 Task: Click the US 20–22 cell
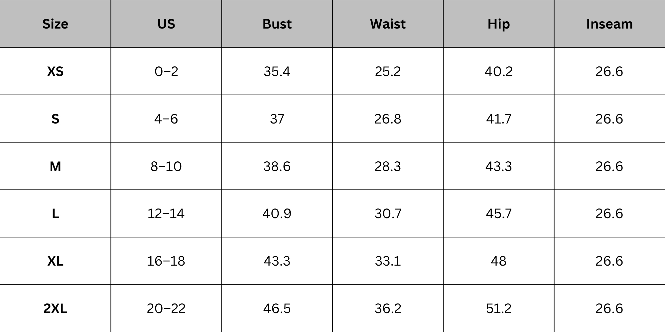point(166,308)
